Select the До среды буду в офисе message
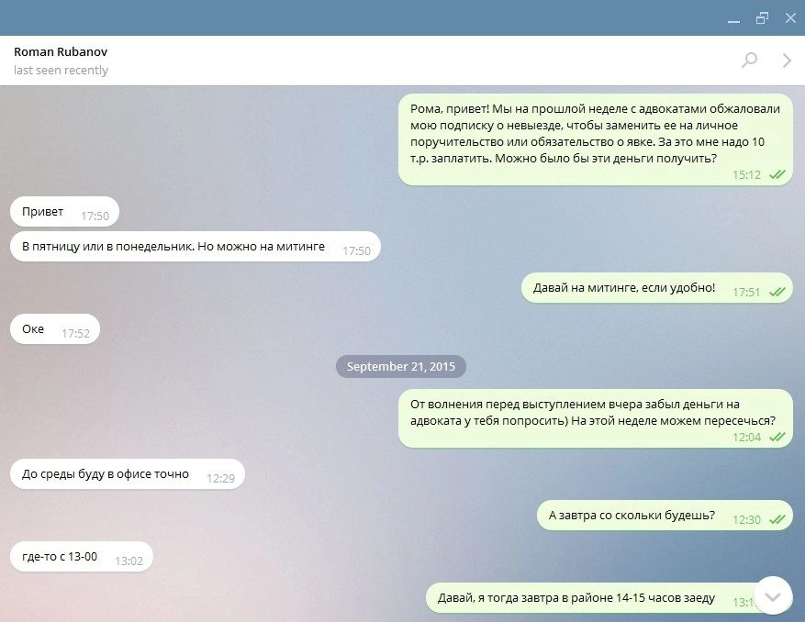805x622 pixels. click(128, 474)
